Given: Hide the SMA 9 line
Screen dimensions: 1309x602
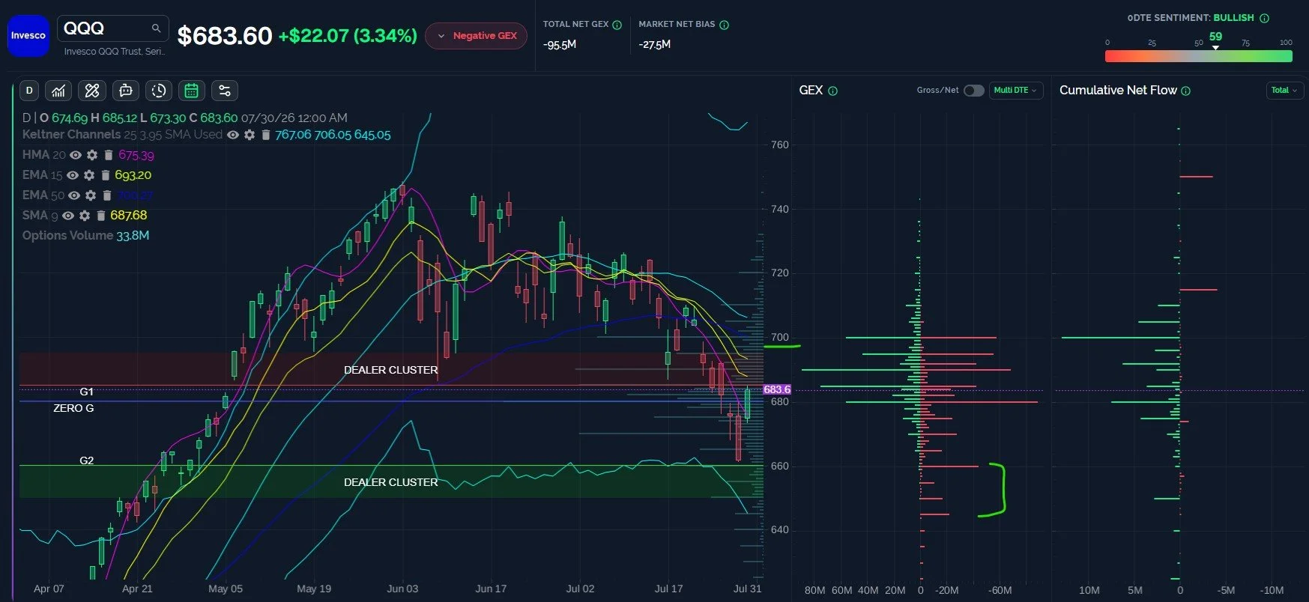Looking at the screenshot, I should (68, 216).
